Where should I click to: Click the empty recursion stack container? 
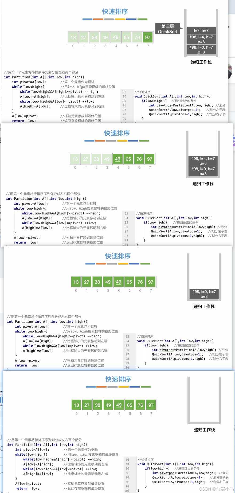204,400
